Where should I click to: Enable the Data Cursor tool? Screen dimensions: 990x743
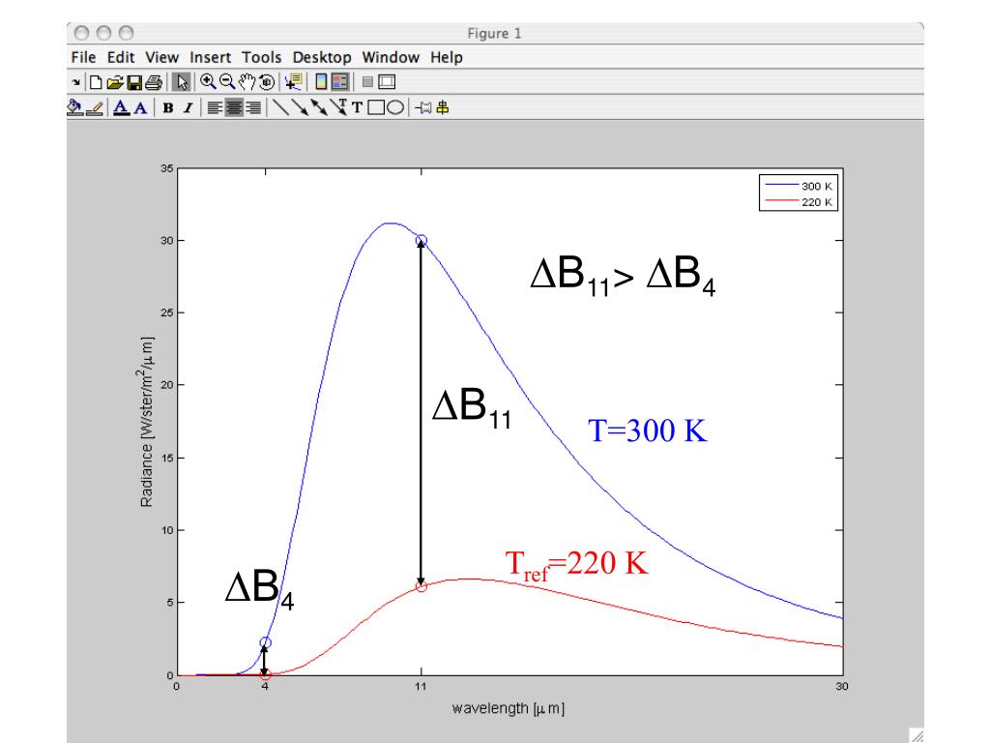click(294, 82)
